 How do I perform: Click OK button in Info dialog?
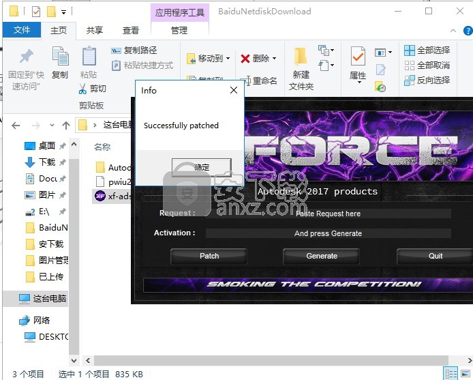coord(202,167)
